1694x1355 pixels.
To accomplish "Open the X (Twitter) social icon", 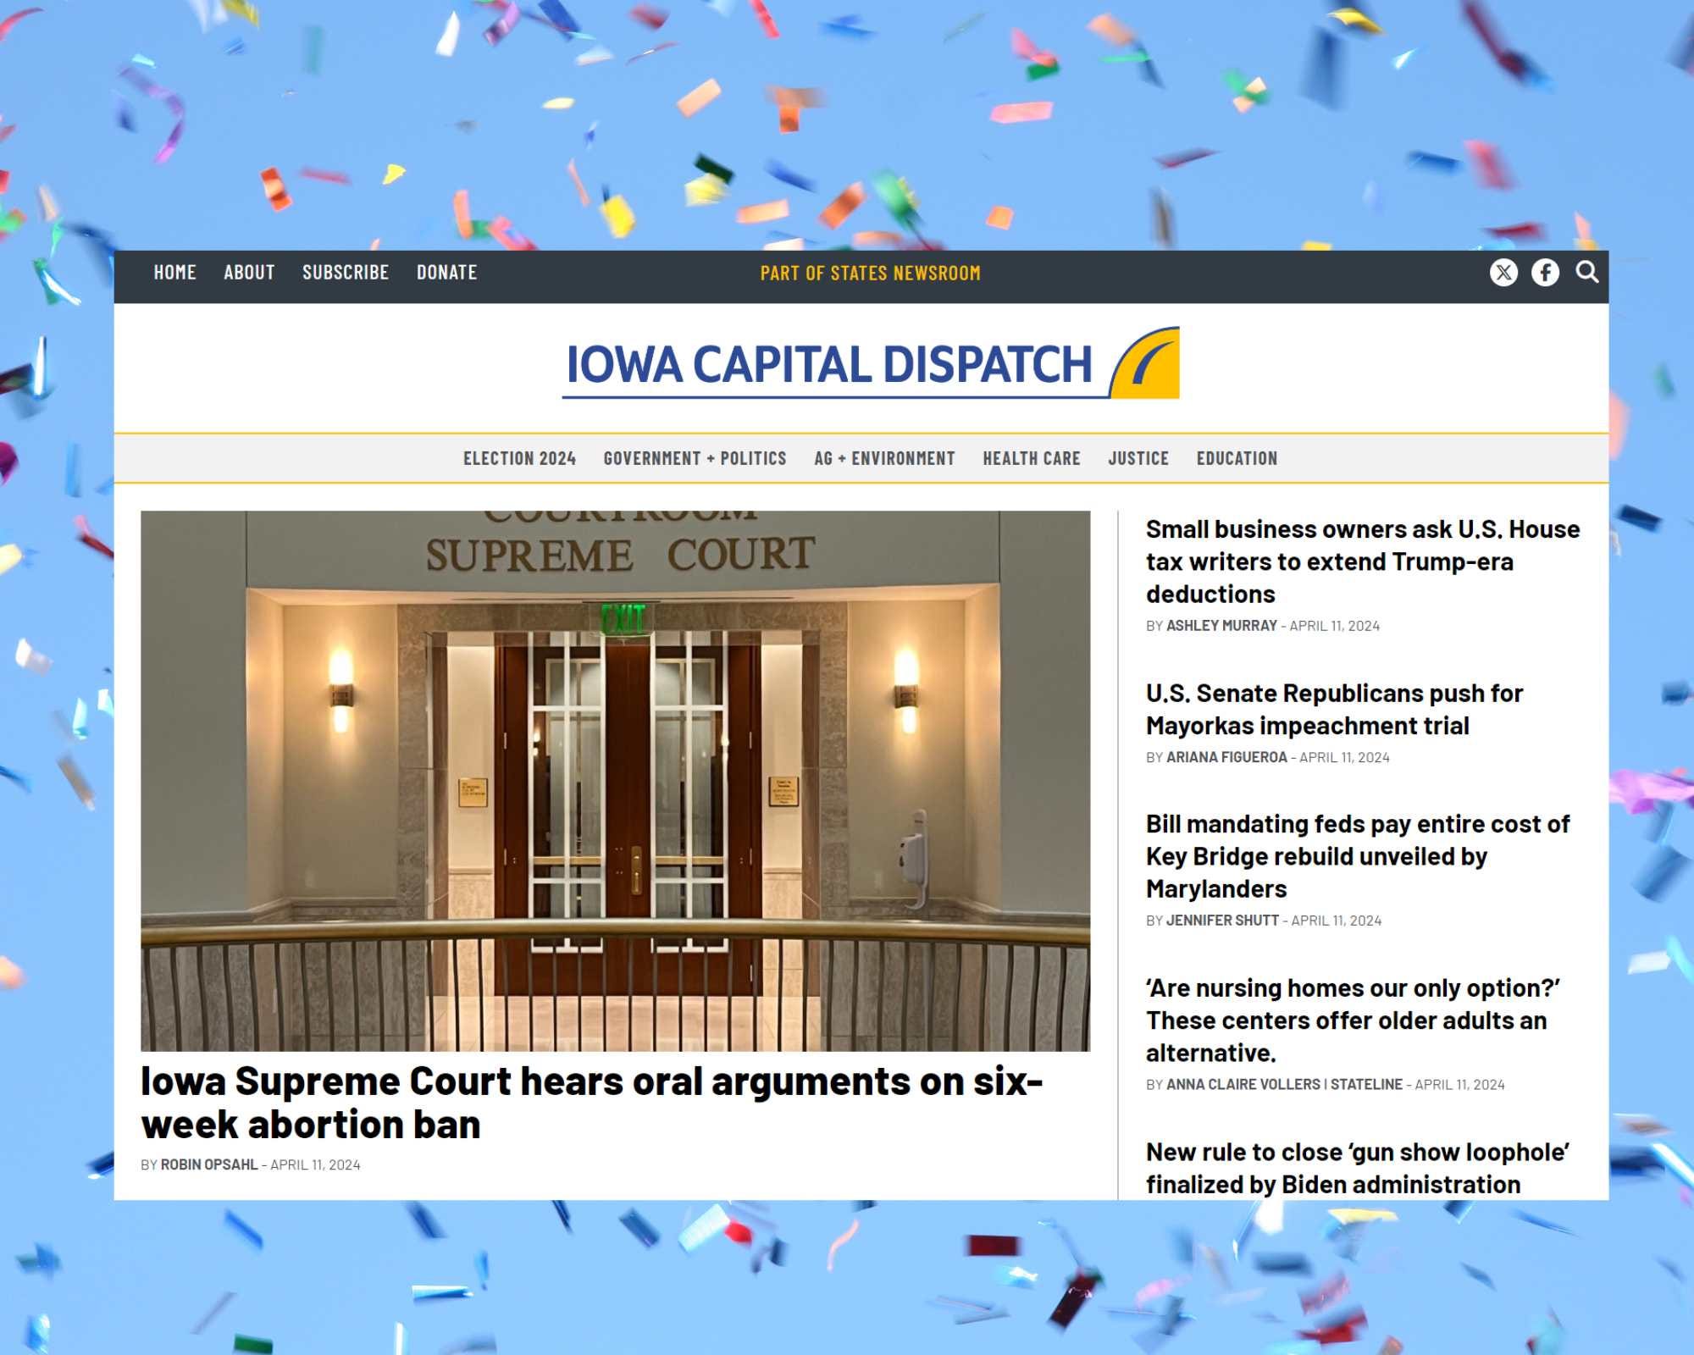I will 1503,273.
